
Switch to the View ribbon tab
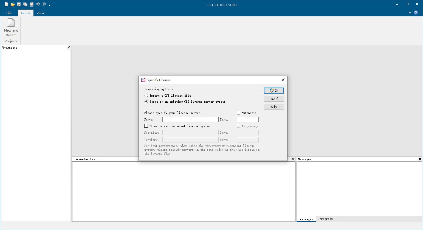pos(40,13)
